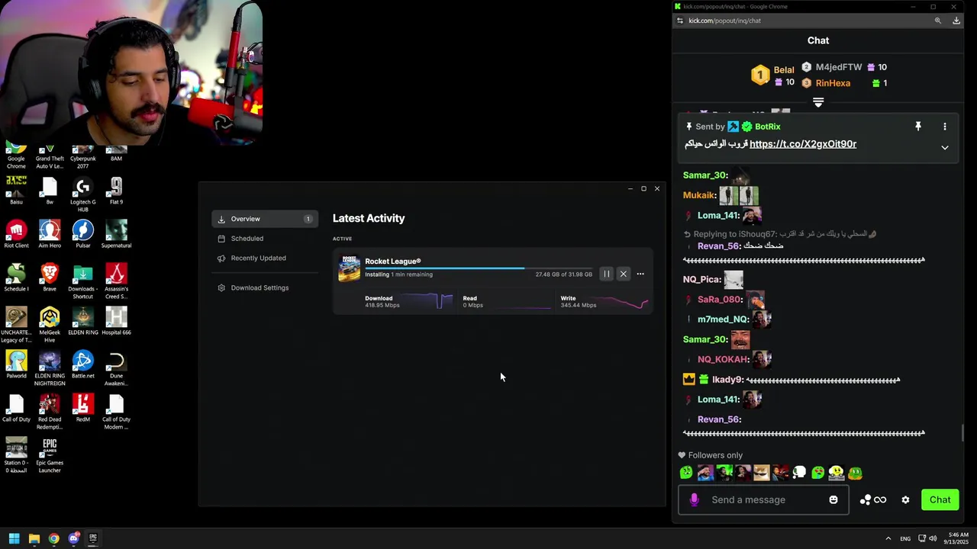Pause the Rocket League installation
This screenshot has width=977, height=549.
(x=606, y=274)
